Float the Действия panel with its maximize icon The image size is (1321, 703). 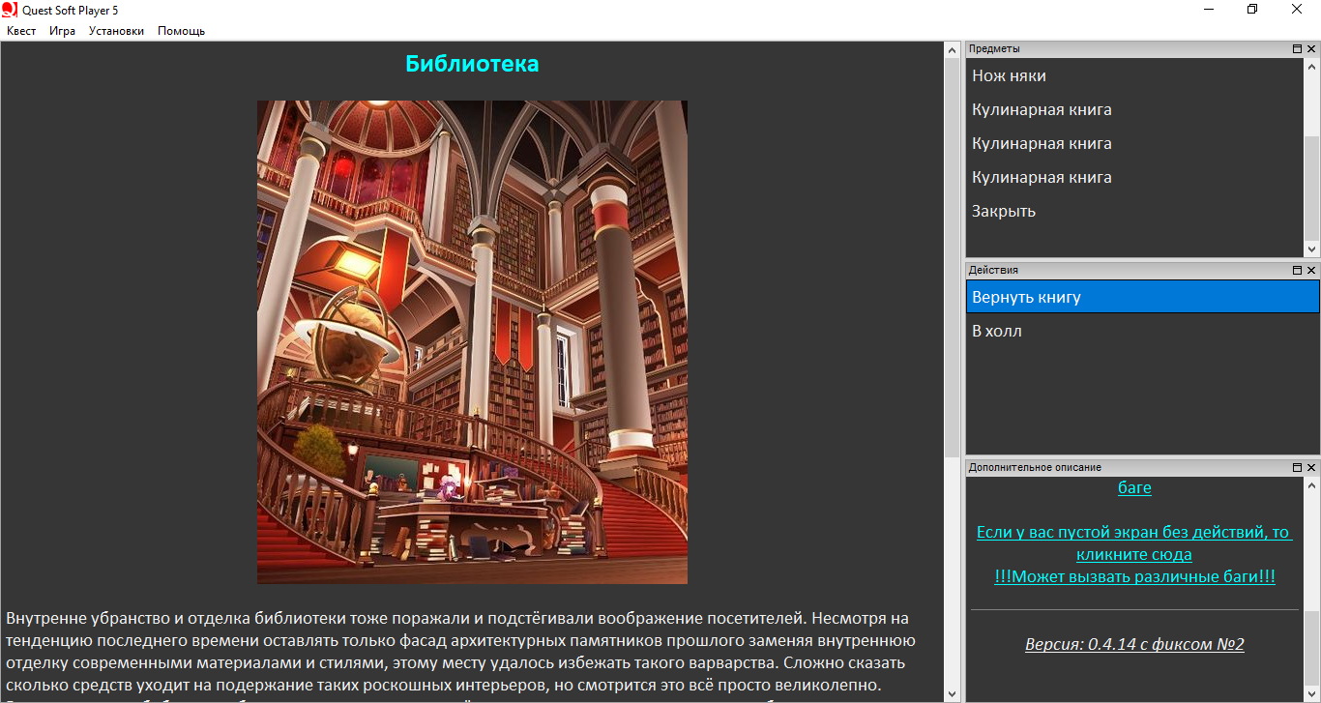1297,271
